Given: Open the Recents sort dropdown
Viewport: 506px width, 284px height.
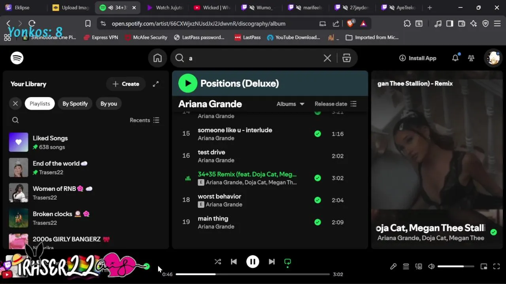Looking at the screenshot, I should pyautogui.click(x=144, y=120).
